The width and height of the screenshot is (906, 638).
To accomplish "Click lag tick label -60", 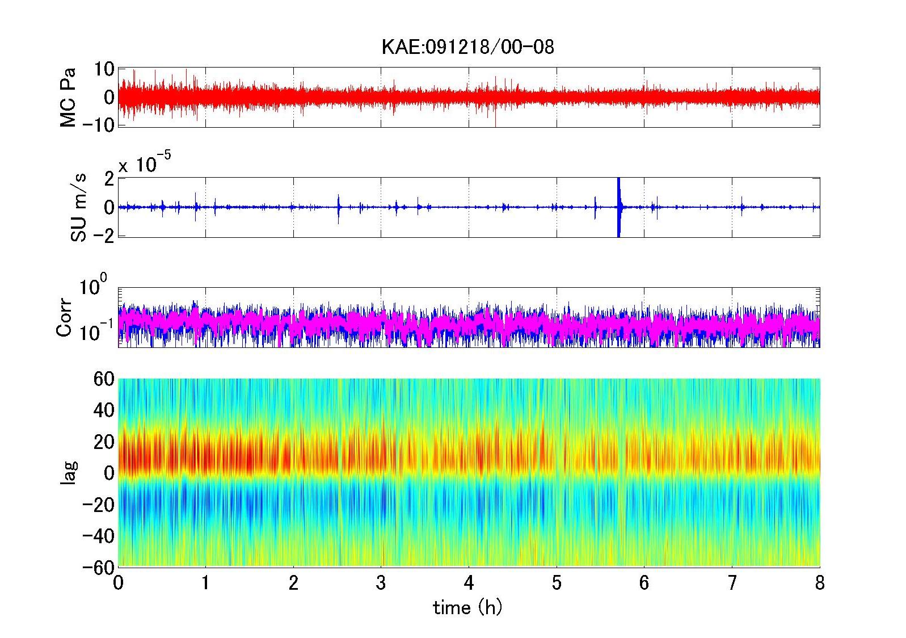I will (x=99, y=567).
